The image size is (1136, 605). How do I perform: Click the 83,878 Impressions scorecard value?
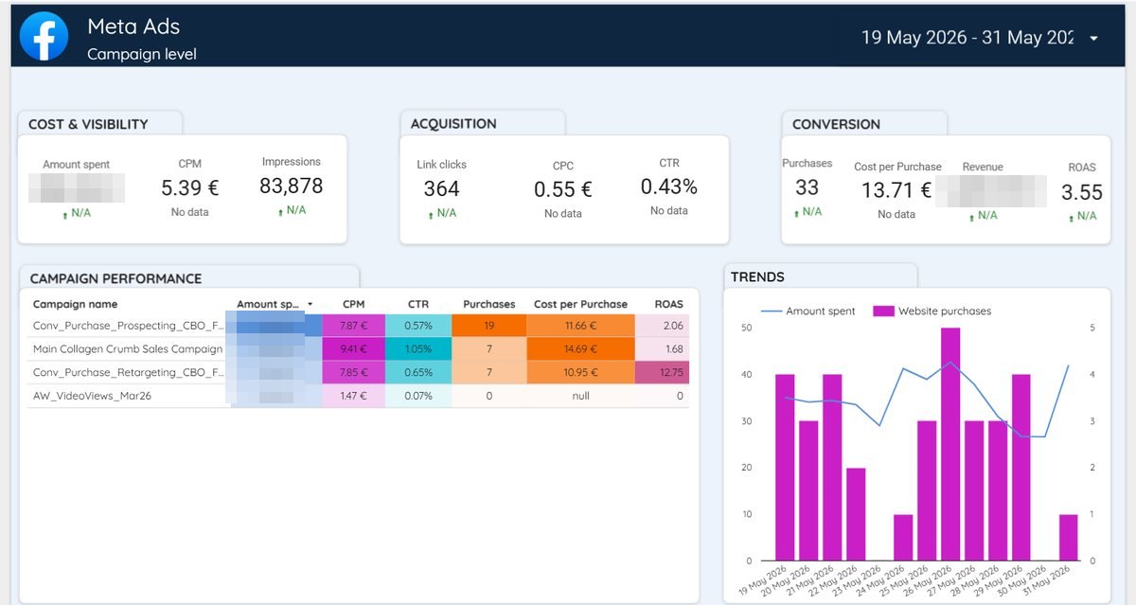point(292,186)
